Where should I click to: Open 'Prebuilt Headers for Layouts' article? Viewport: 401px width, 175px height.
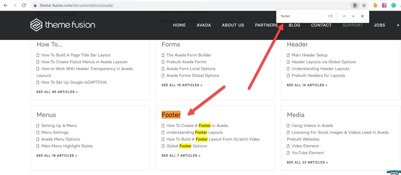coord(318,76)
